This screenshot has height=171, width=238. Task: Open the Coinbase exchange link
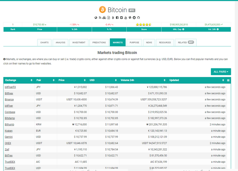[10, 112]
